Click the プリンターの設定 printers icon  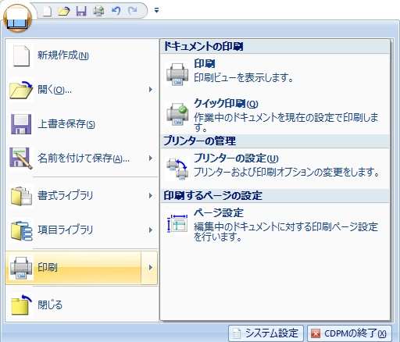click(177, 169)
